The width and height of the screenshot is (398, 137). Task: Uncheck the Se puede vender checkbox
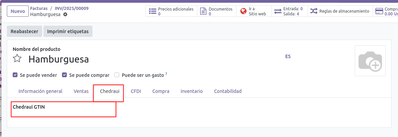pos(15,75)
